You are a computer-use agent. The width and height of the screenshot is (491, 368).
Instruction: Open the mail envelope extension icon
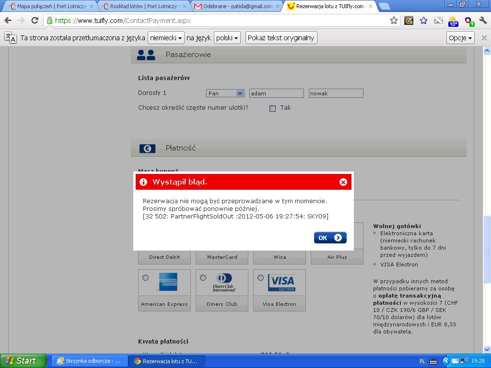click(x=438, y=21)
